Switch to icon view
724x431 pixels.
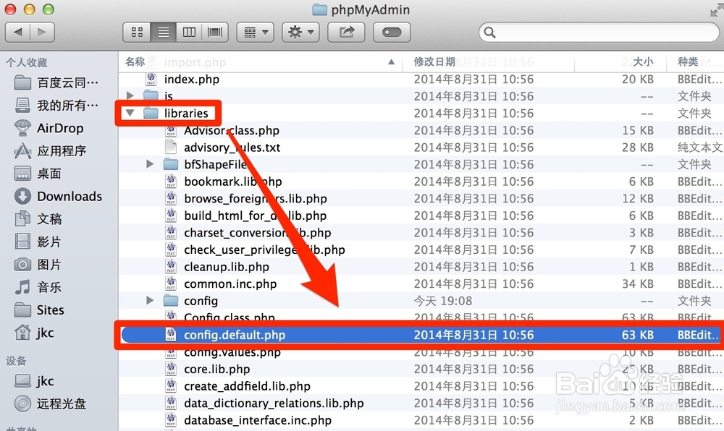[137, 33]
